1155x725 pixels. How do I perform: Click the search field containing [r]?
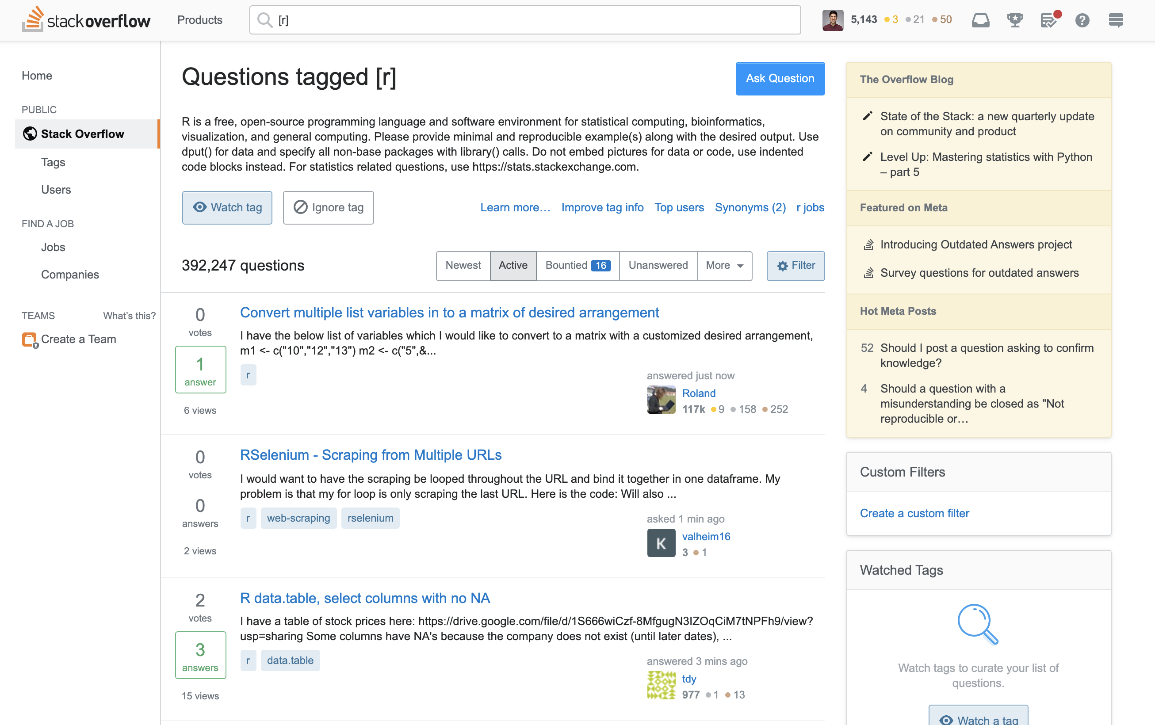point(525,20)
